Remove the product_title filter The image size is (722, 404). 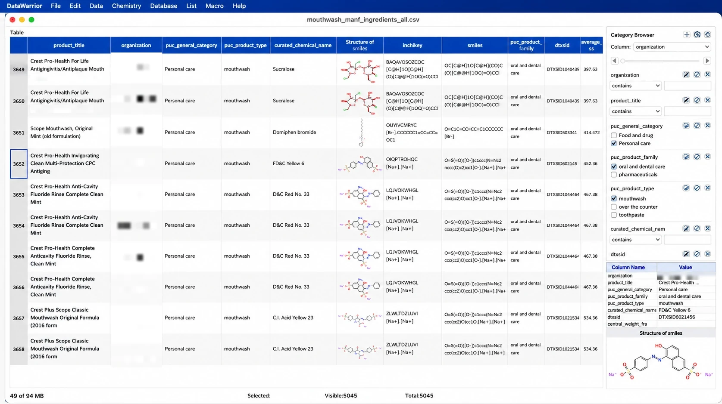tap(707, 100)
